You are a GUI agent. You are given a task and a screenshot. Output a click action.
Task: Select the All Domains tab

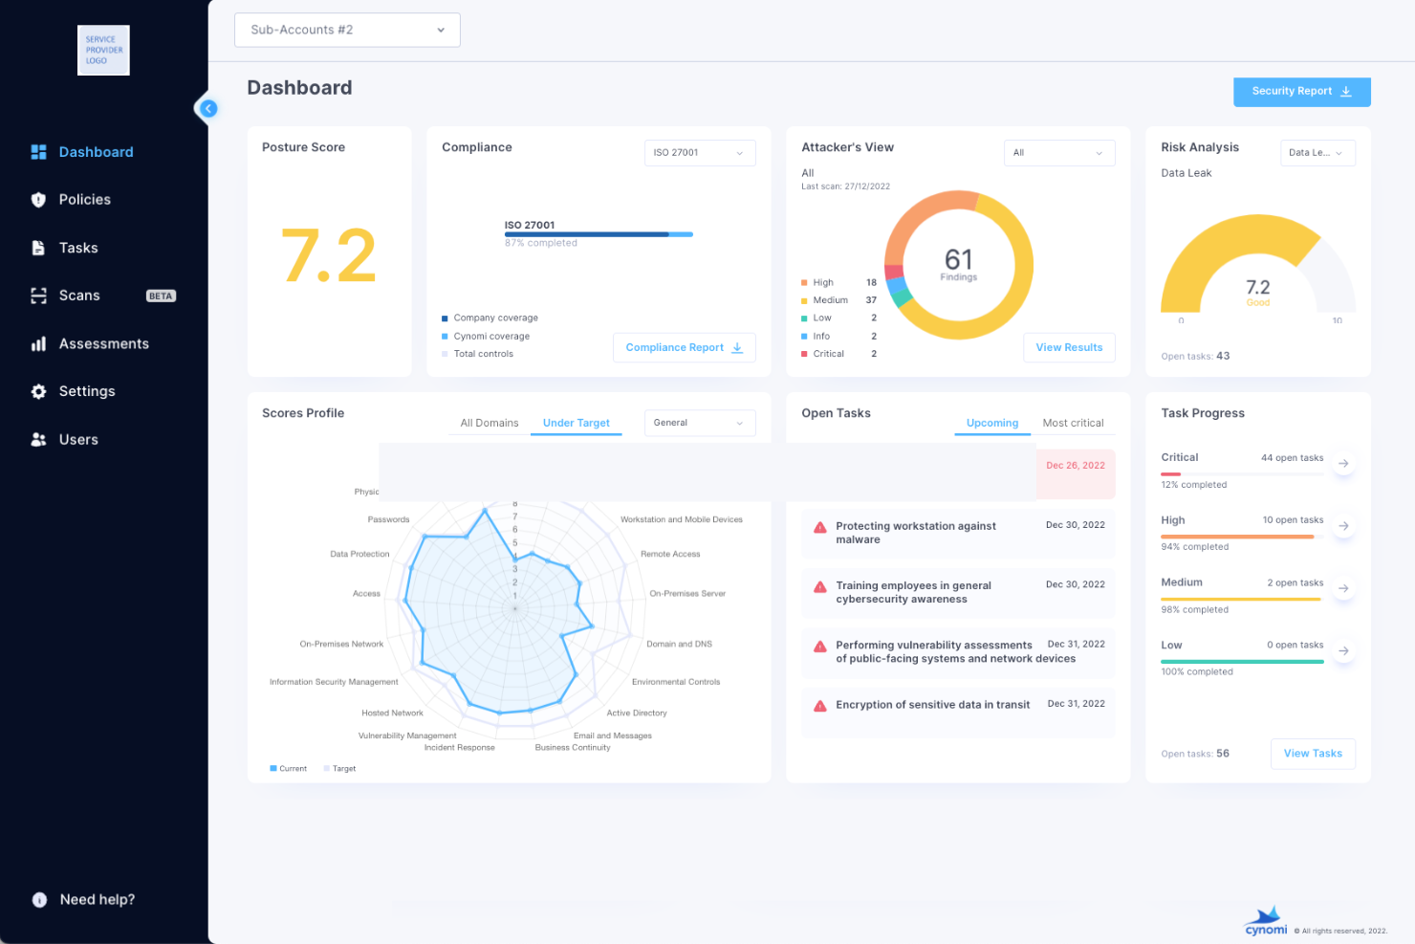point(489,422)
